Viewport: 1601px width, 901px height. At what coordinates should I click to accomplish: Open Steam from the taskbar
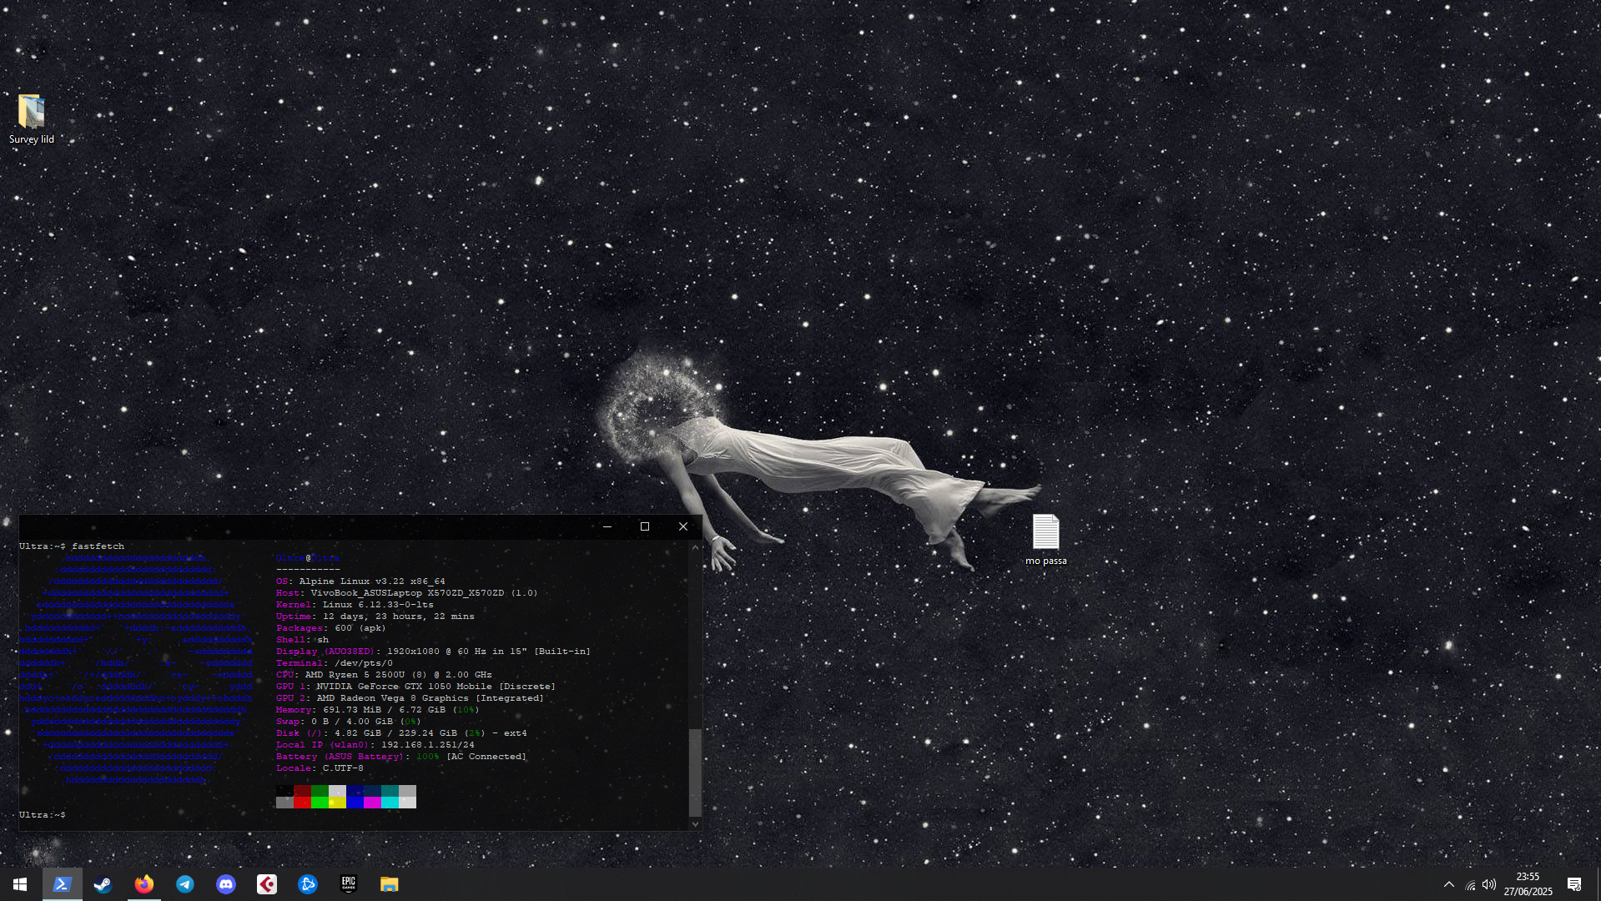(103, 884)
